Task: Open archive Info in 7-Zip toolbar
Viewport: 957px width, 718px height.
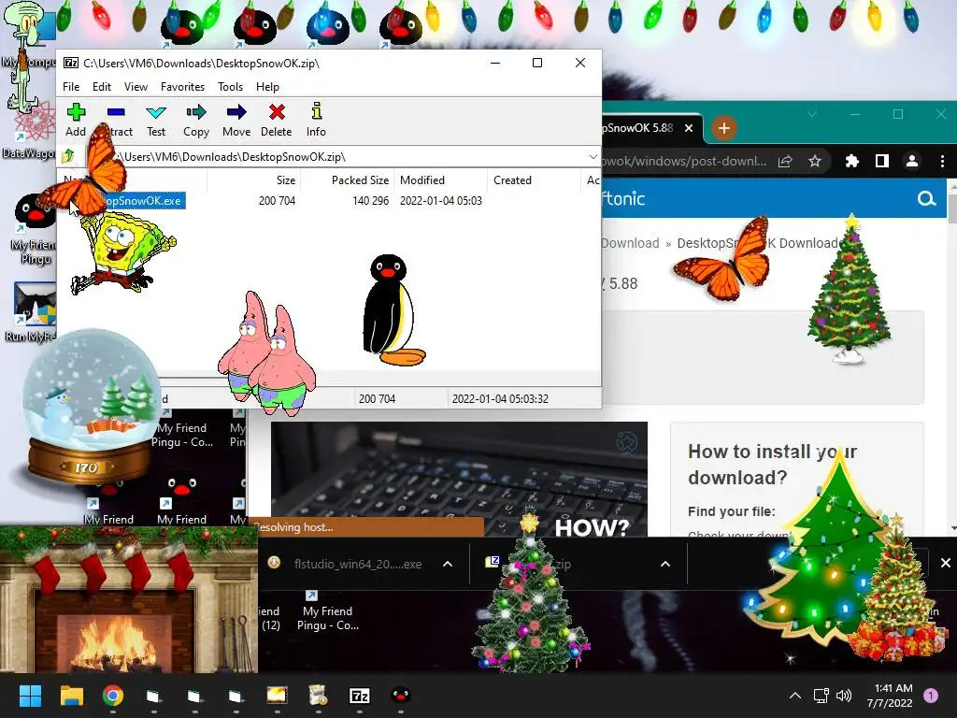Action: (316, 121)
